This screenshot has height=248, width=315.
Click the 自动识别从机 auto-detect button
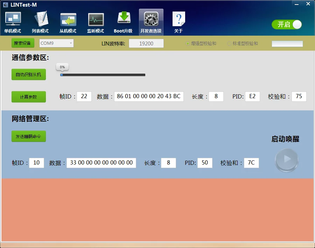click(x=29, y=75)
